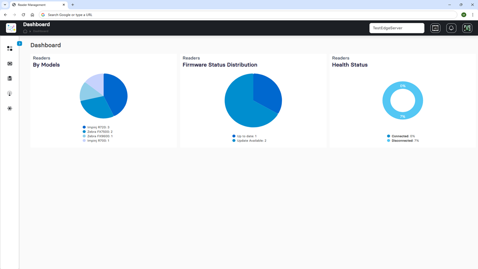Click the browser address bar
Screen dimensions: 478x269
click(x=248, y=15)
